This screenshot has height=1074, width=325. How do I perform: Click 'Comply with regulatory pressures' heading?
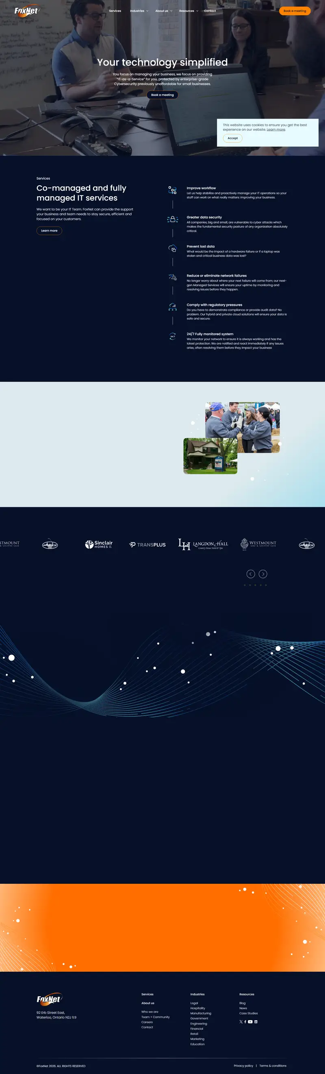(214, 305)
